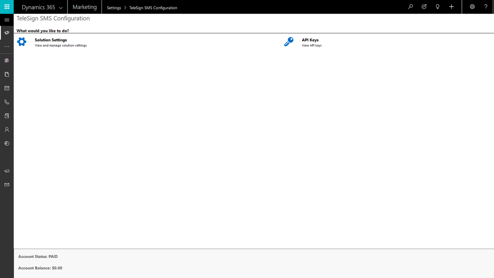Click the blue Solution Settings gear icon

click(x=22, y=42)
